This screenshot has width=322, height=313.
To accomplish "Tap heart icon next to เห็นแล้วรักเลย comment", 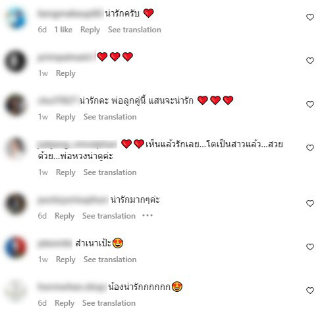I will 310,148.
